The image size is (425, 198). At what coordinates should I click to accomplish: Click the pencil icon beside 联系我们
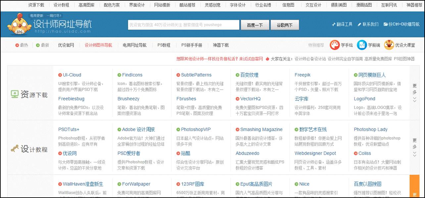359,24
